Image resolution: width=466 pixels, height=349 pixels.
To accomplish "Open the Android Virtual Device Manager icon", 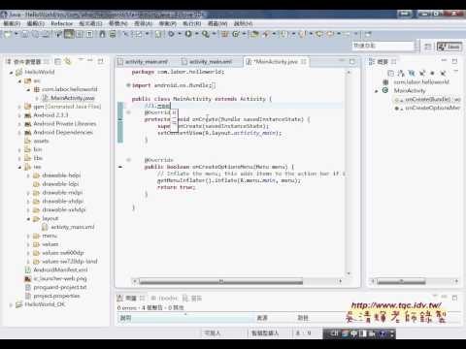I will (113, 34).
